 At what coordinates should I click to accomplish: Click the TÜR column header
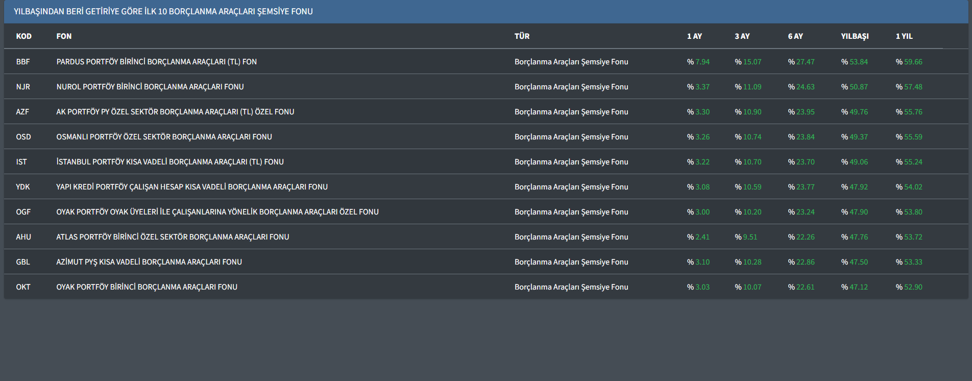pyautogui.click(x=522, y=36)
